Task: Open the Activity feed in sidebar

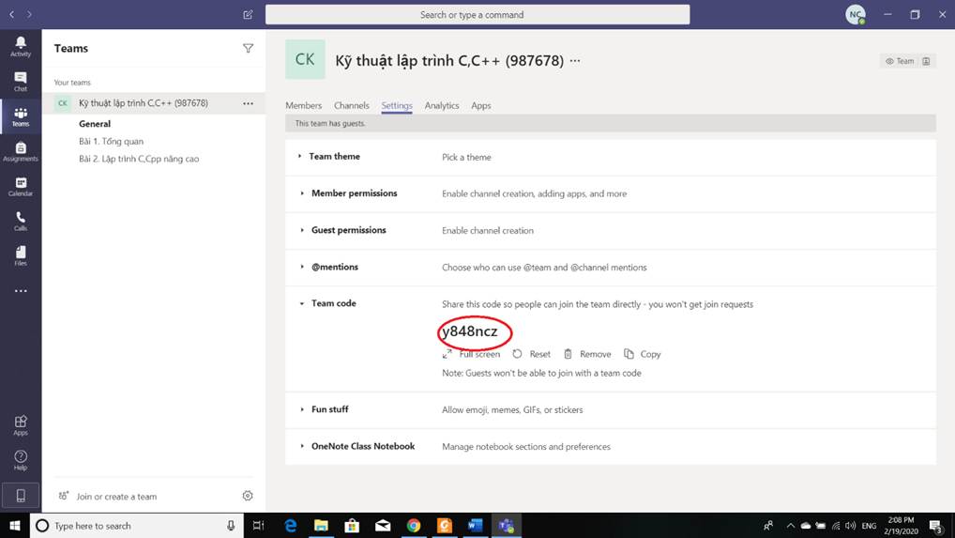Action: pyautogui.click(x=21, y=46)
